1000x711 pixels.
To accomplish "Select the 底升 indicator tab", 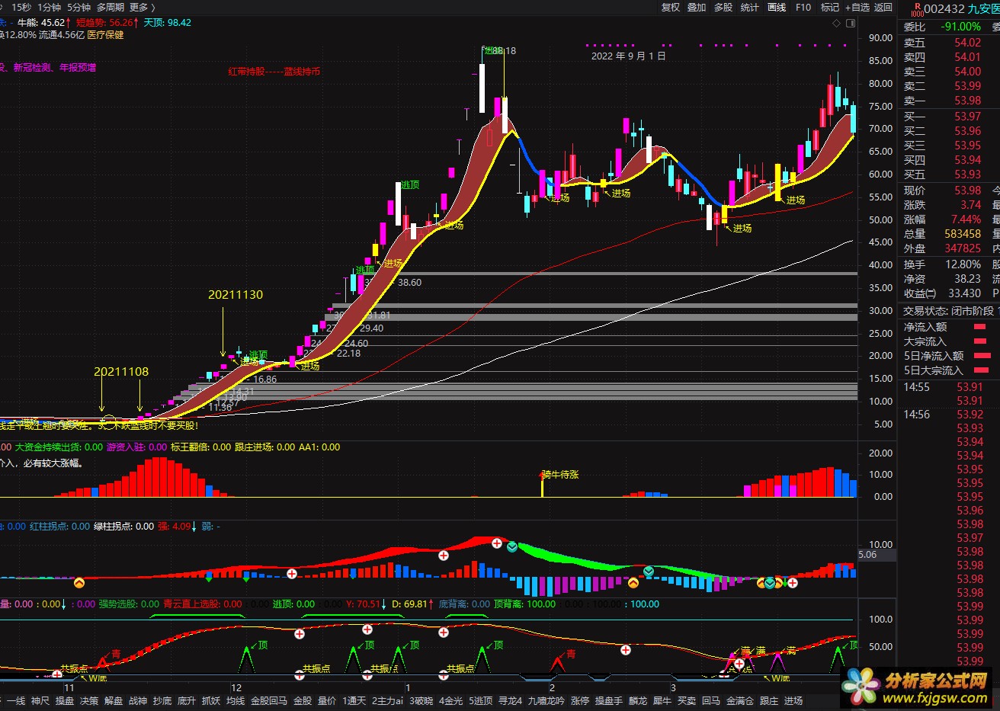I will coord(187,701).
